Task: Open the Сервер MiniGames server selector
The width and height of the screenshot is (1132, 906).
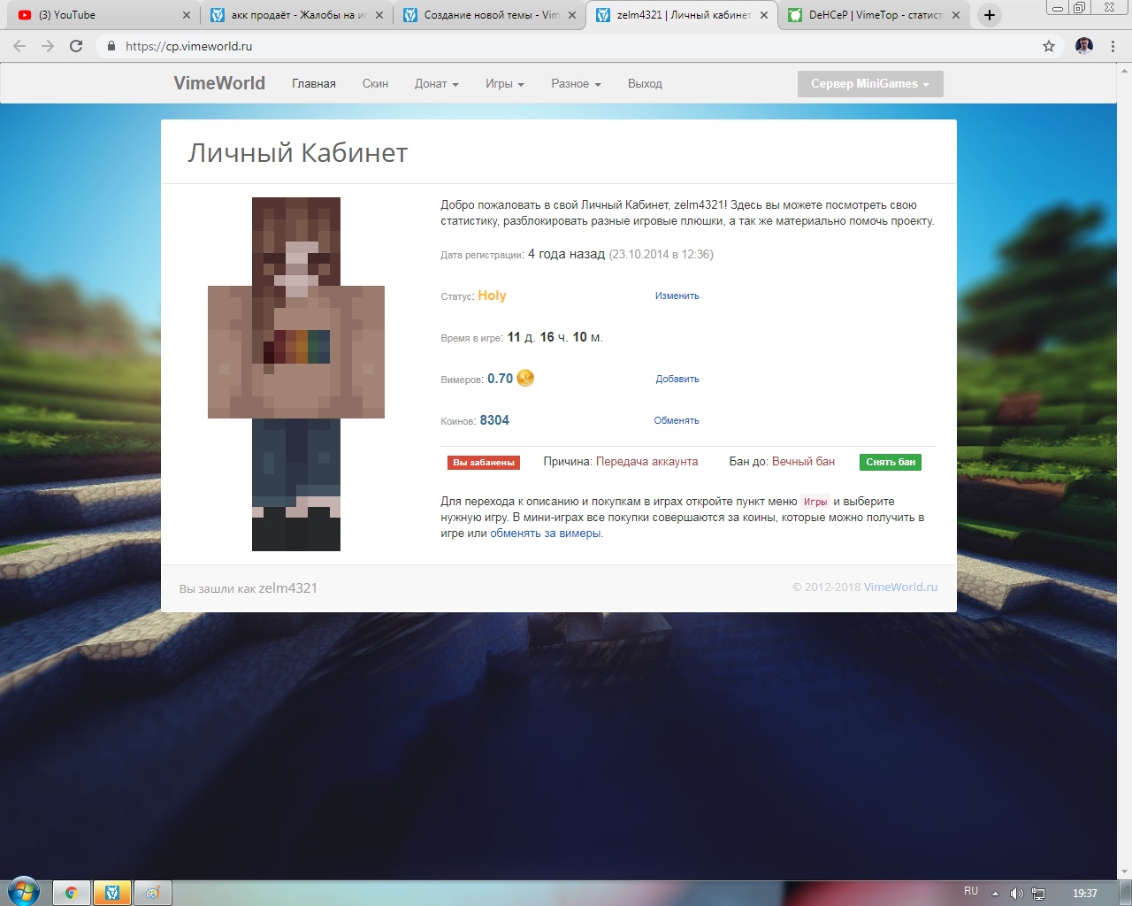Action: (869, 84)
